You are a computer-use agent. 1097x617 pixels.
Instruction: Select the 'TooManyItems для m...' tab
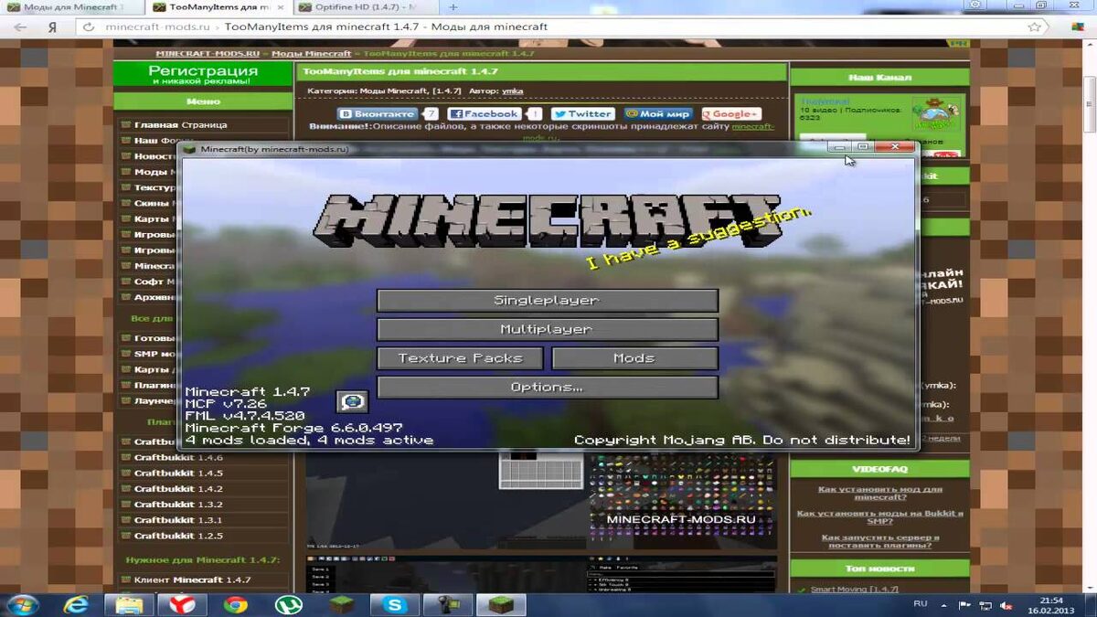218,7
